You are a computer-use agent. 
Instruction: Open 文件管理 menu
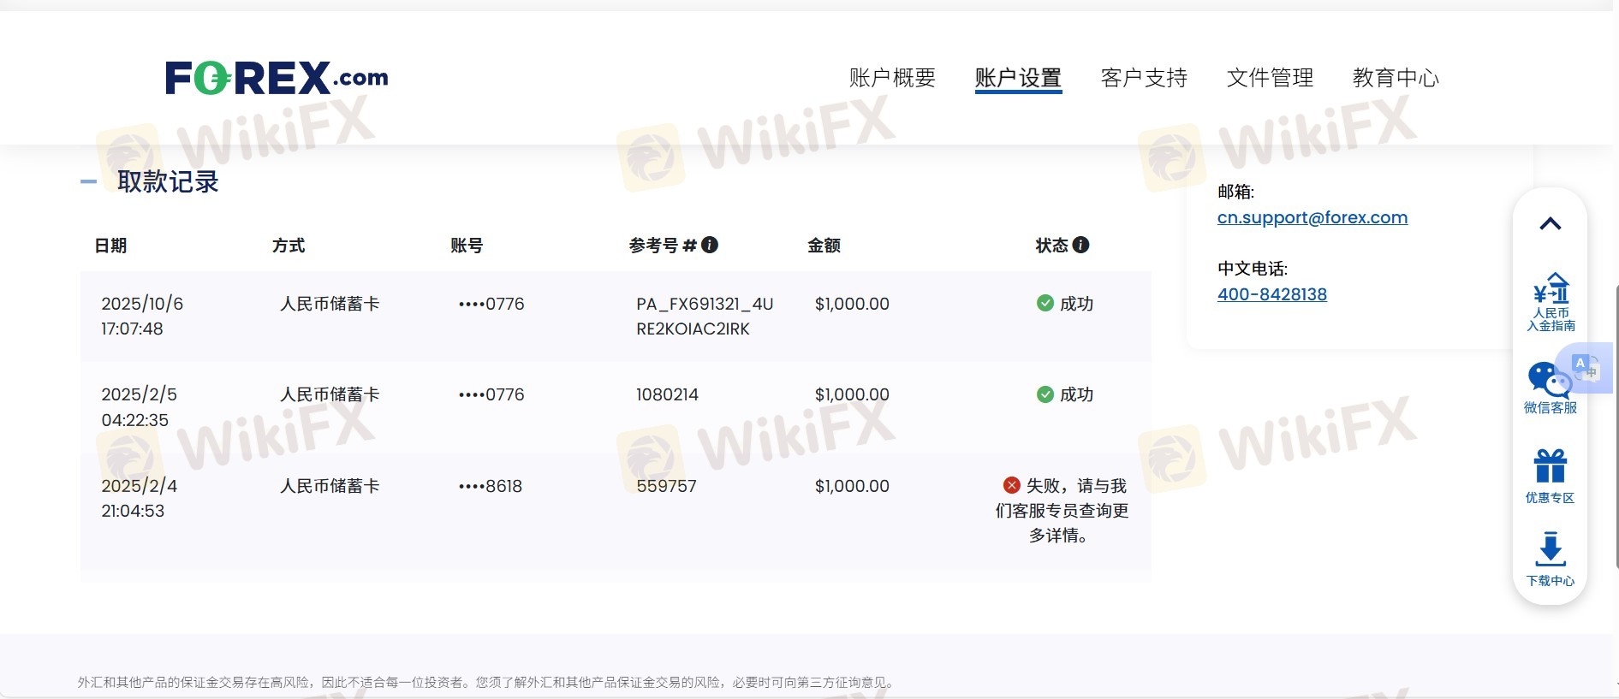tap(1270, 78)
